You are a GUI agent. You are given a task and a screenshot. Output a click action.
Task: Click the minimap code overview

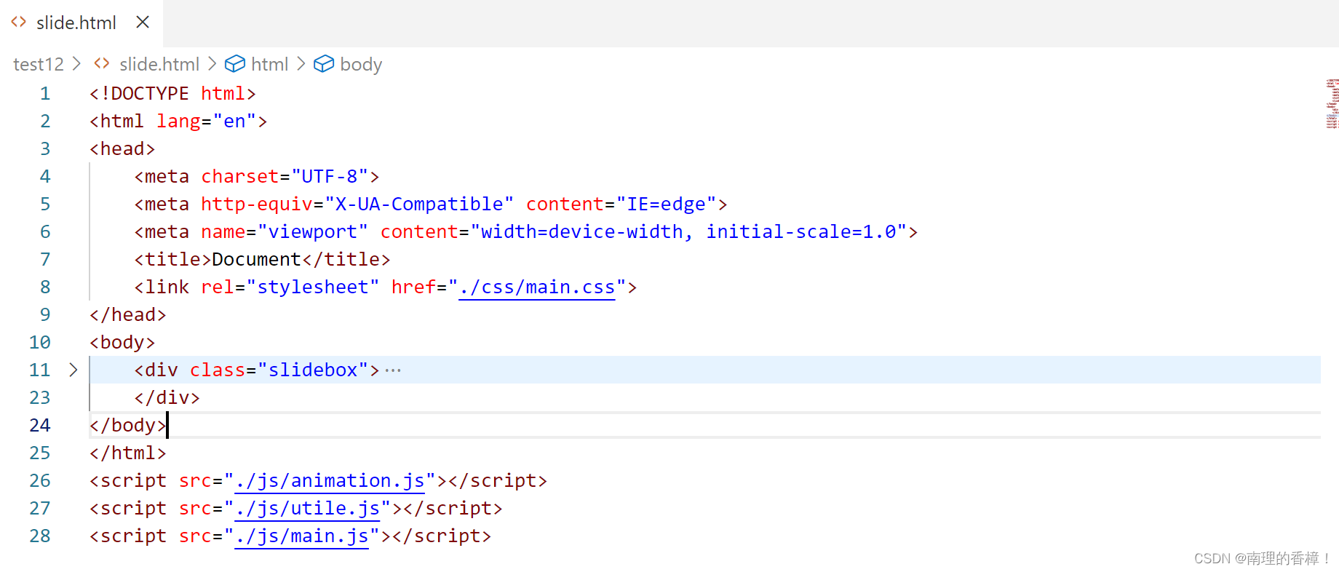pyautogui.click(x=1332, y=103)
